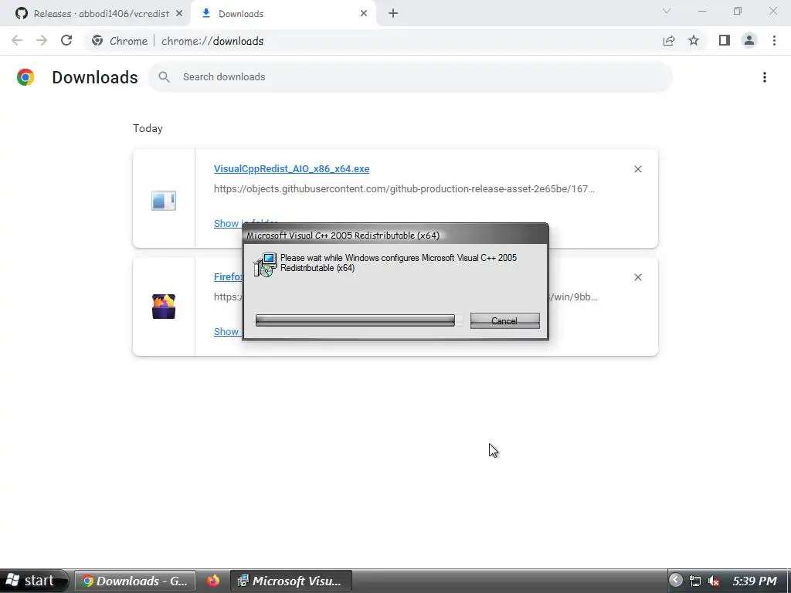Open the tab search chevron
791x593 pixels.
tap(667, 11)
